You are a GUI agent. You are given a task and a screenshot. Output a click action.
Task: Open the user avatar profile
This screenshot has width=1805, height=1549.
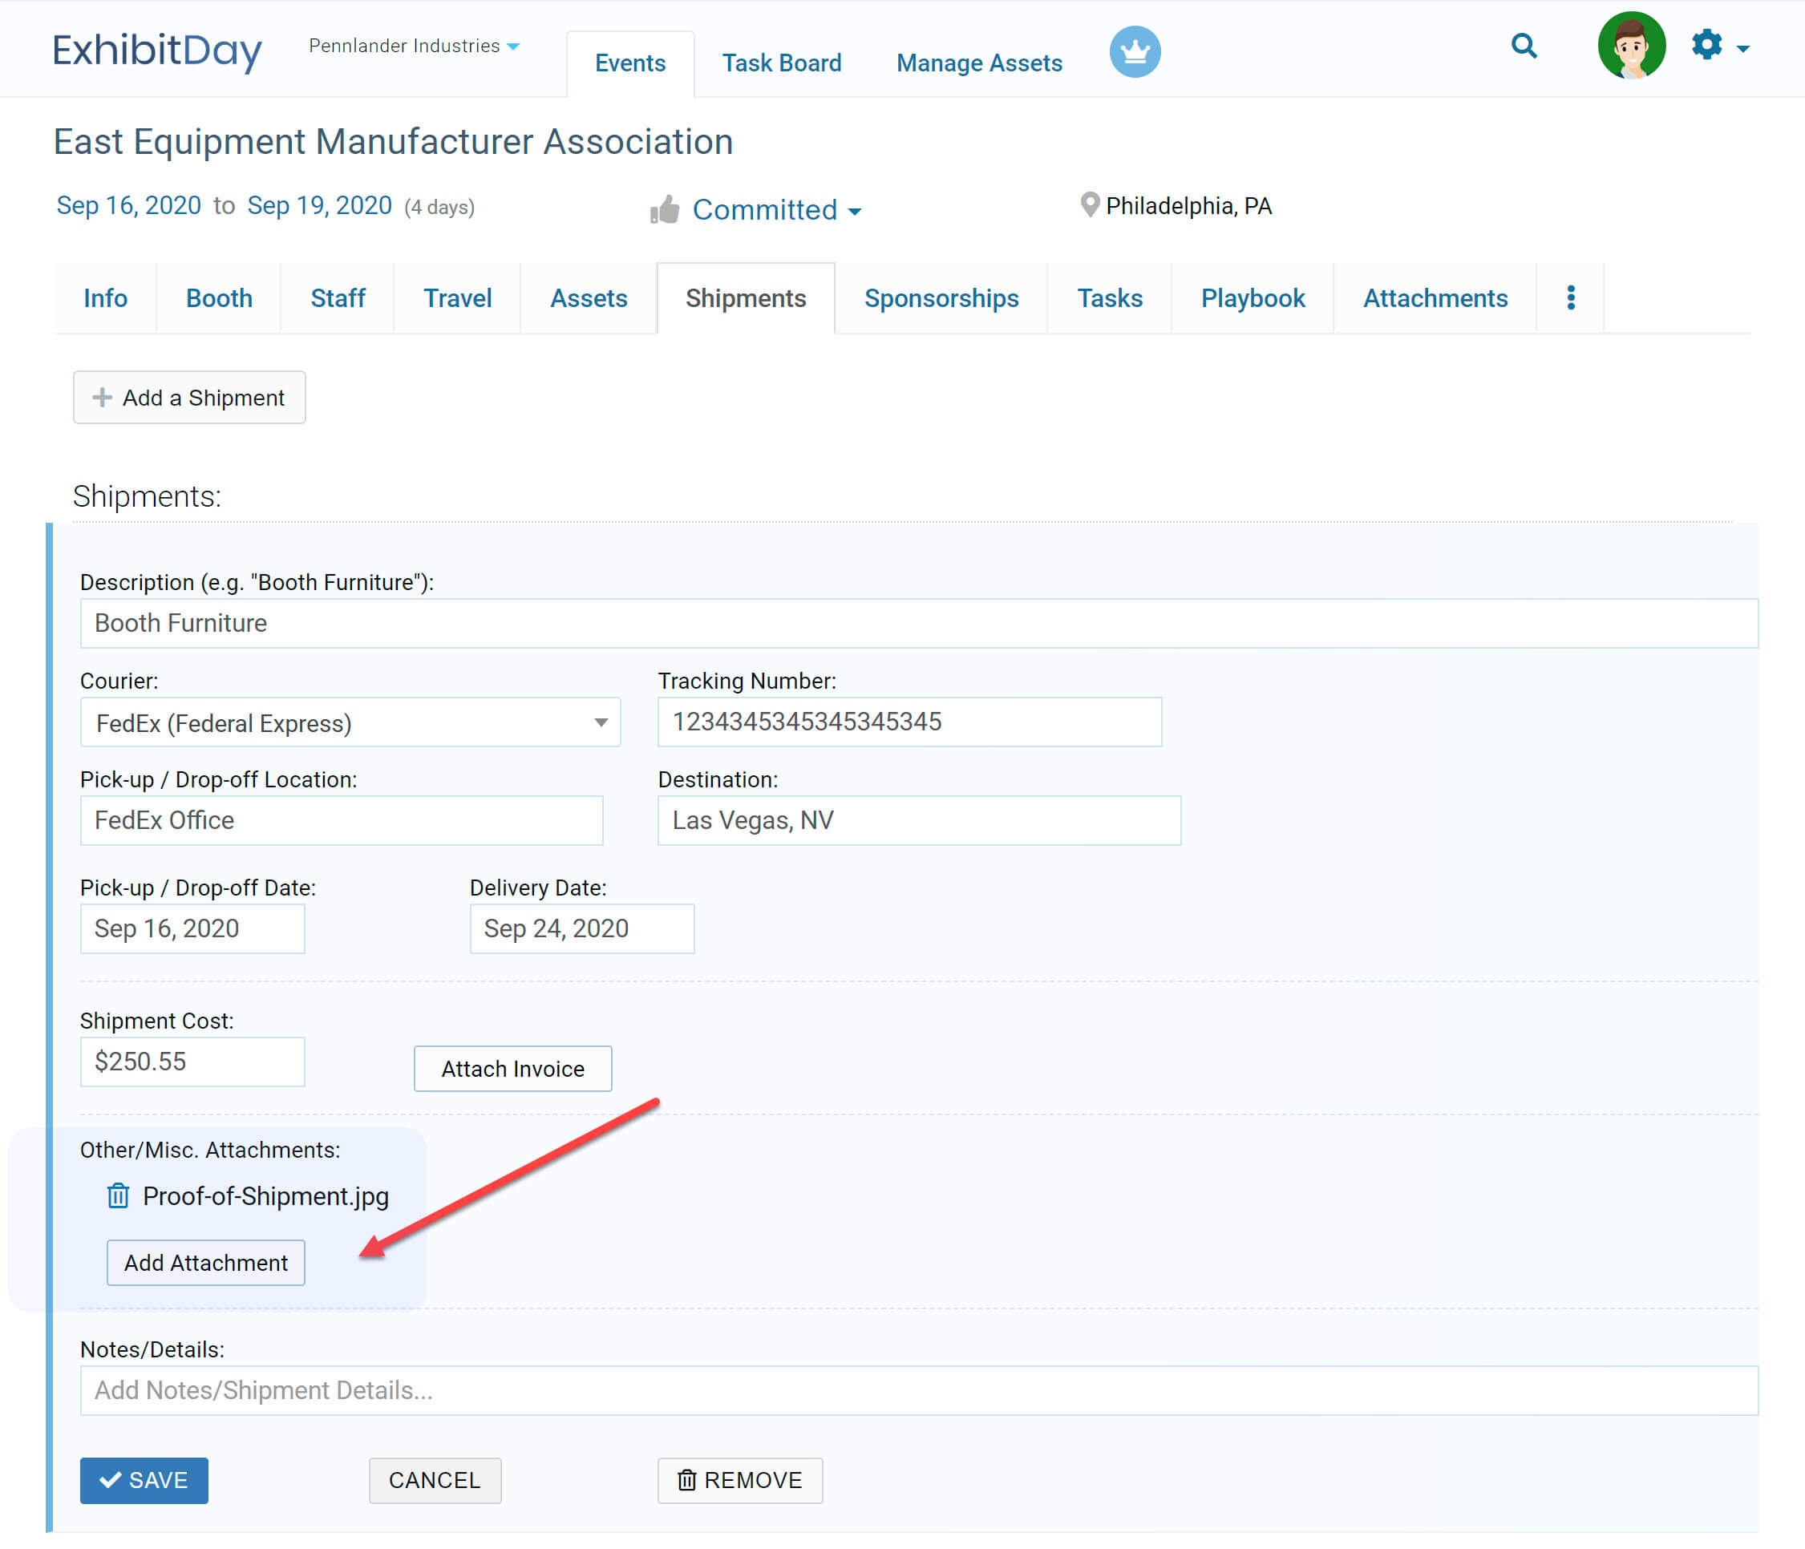point(1631,46)
